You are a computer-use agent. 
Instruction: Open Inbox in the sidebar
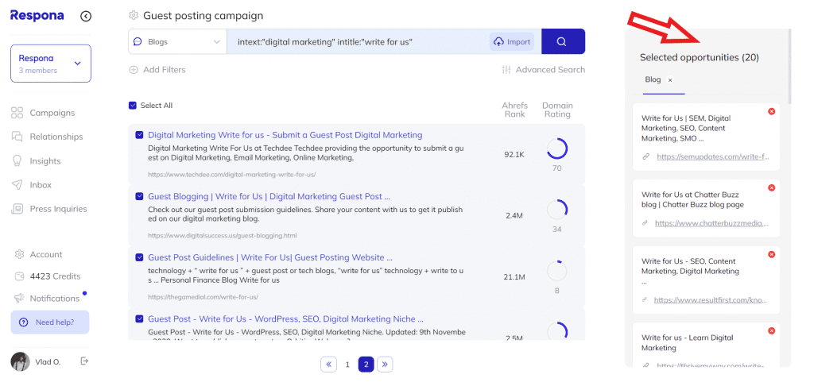[x=32, y=185]
